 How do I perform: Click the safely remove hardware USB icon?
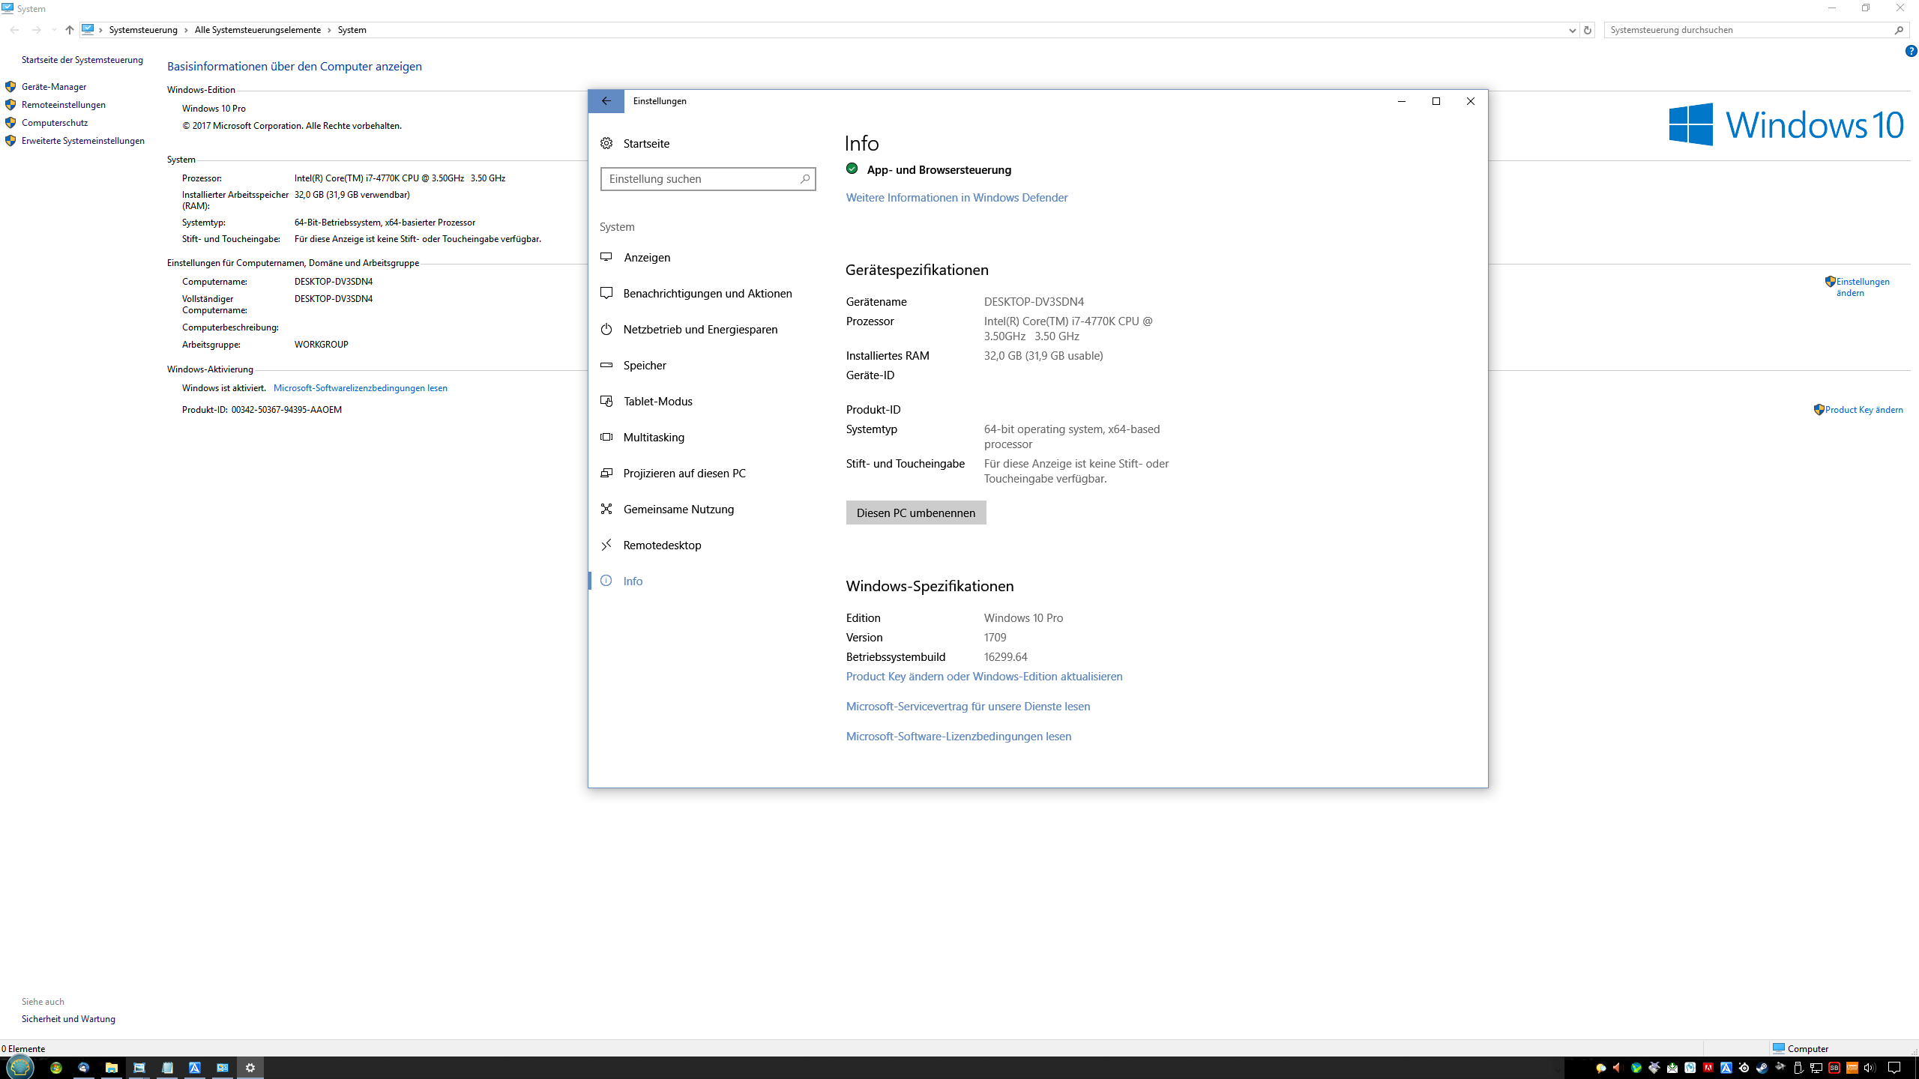tap(1798, 1068)
